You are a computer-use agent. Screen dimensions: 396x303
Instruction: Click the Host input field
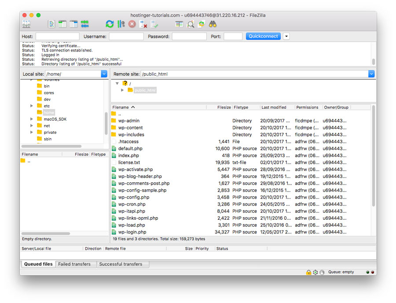[x=58, y=37]
